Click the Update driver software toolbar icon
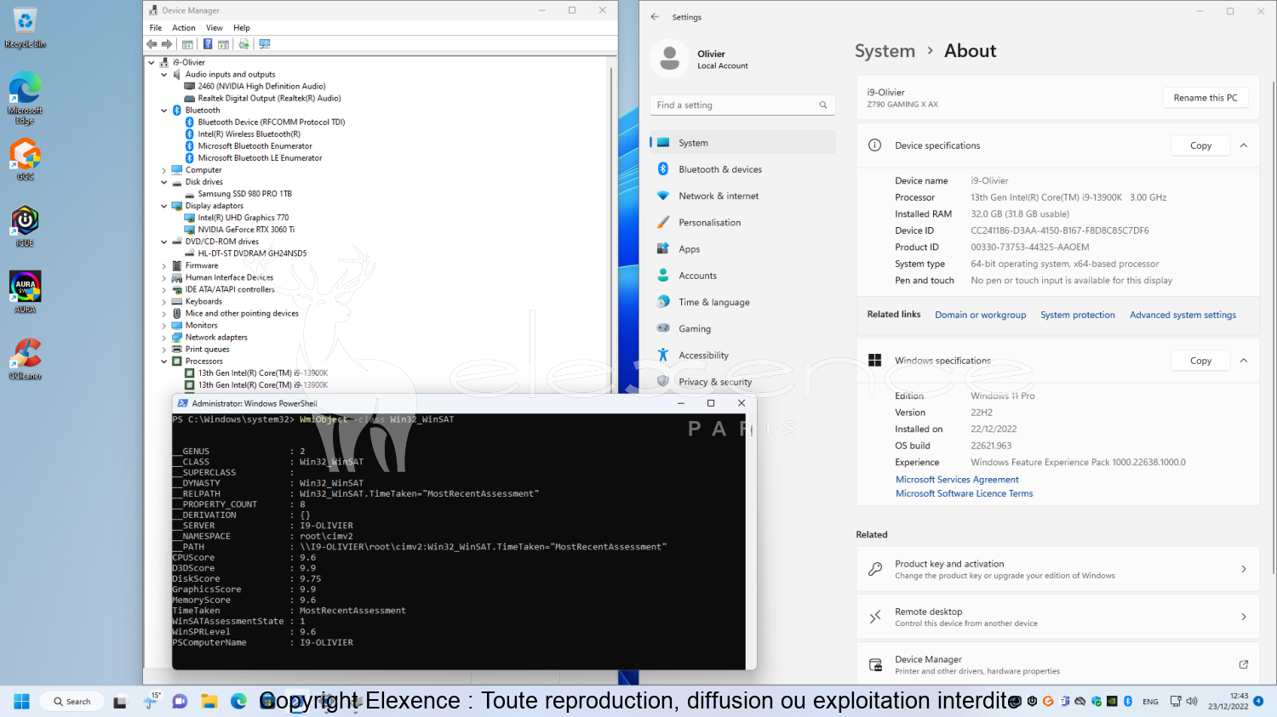Screen dimensions: 1277x717 coord(244,44)
